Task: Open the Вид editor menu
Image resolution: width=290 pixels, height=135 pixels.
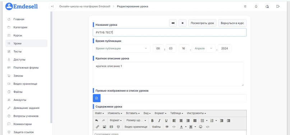Action: (147, 113)
